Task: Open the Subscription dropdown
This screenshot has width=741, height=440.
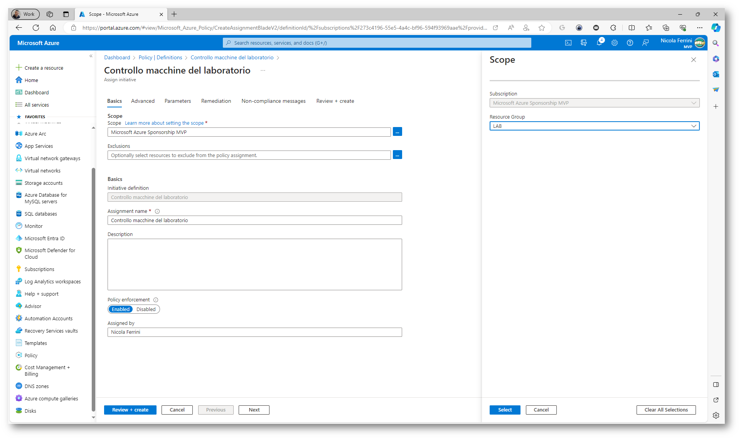Action: 594,103
